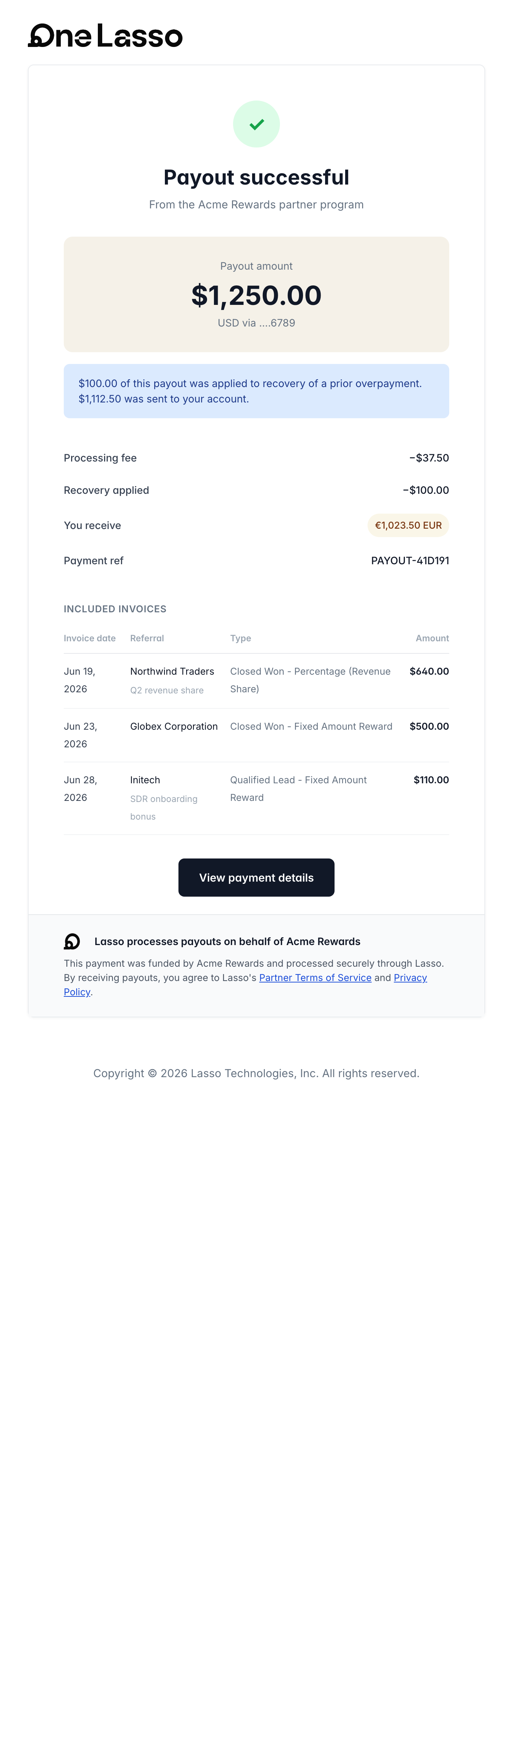Click the Amount column header
513x1761 pixels.
tap(432, 638)
